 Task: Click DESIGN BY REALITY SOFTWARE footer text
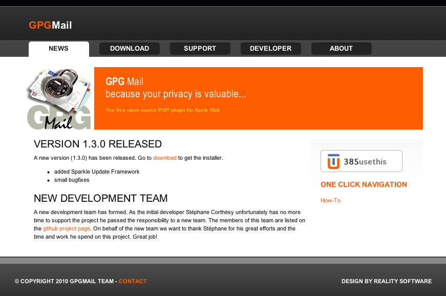coord(387,281)
